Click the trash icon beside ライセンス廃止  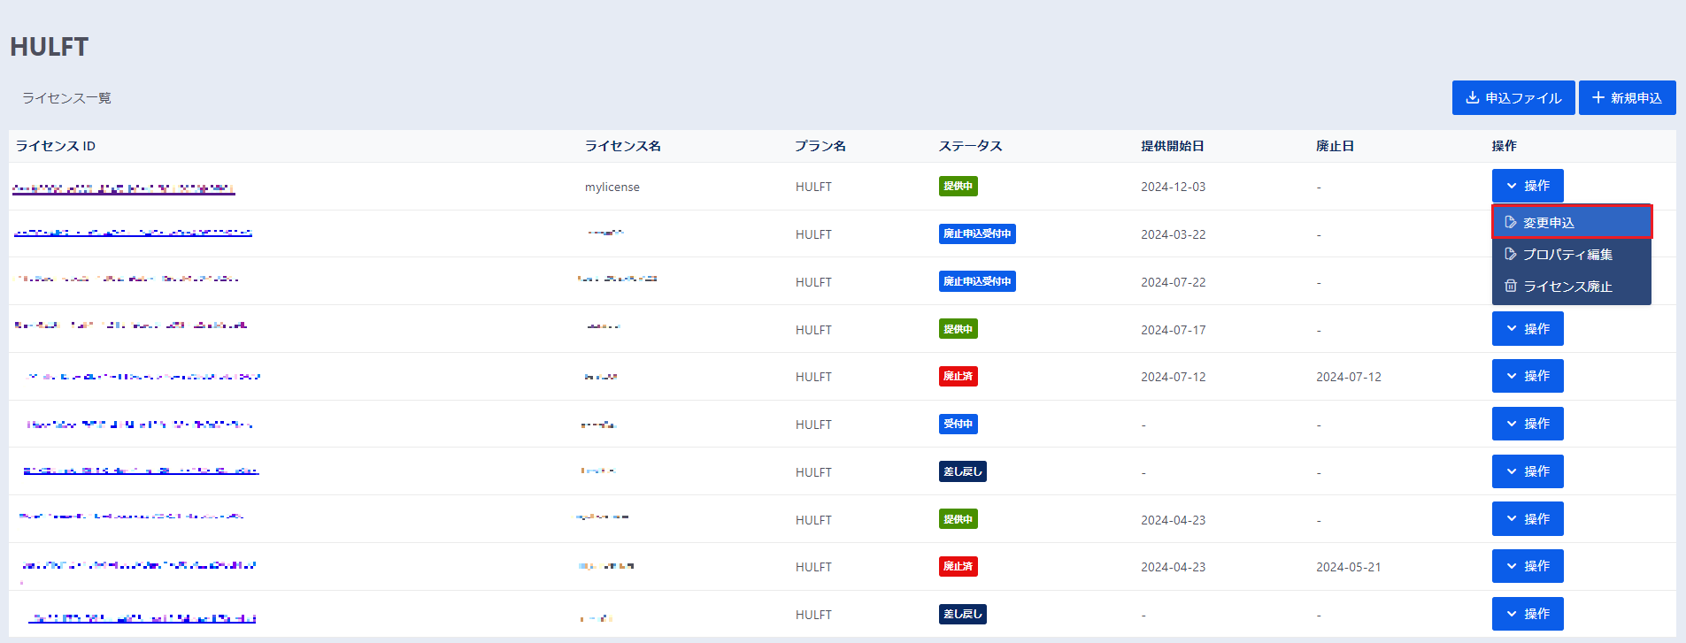(x=1511, y=287)
